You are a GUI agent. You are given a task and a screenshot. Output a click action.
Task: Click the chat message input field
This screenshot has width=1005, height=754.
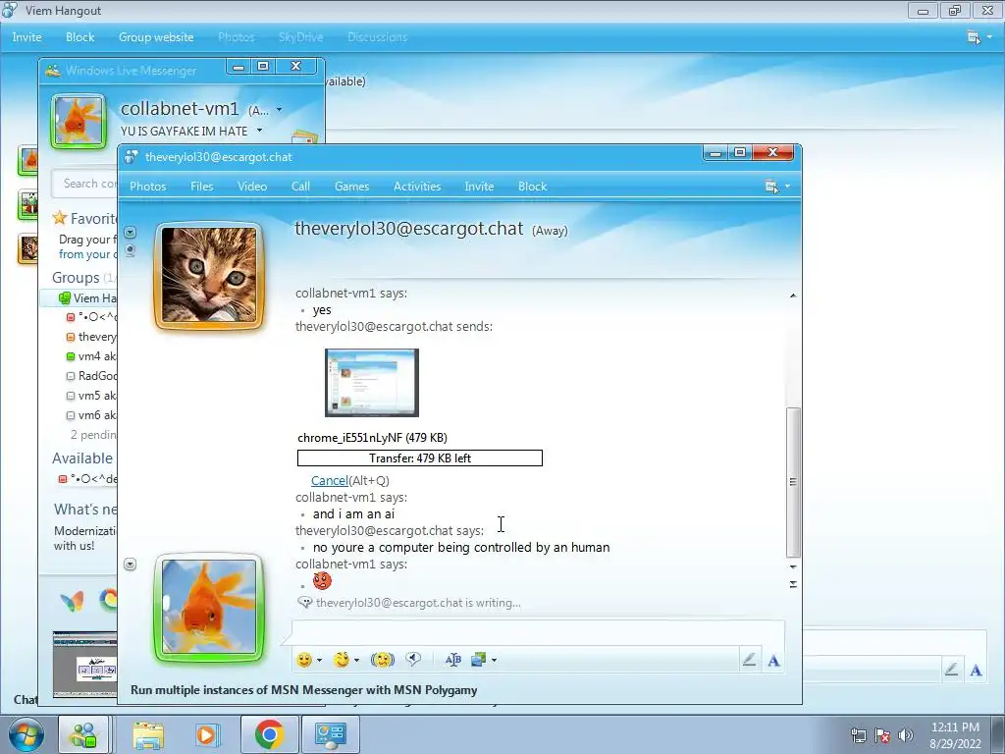(x=537, y=631)
